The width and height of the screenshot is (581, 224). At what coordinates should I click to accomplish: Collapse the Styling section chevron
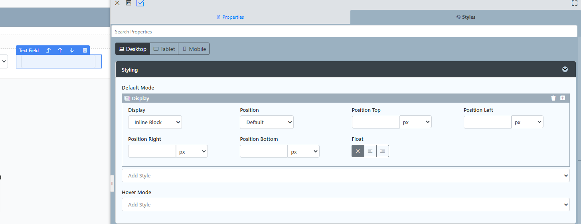(x=565, y=69)
